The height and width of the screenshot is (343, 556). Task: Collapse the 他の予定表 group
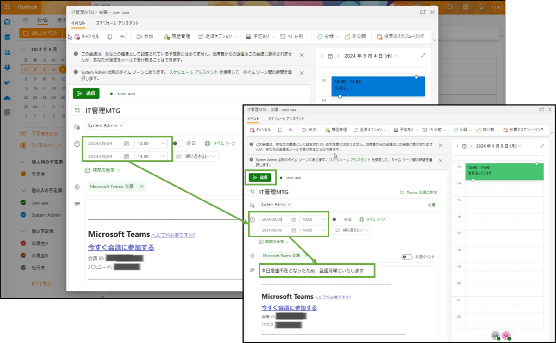click(x=24, y=231)
